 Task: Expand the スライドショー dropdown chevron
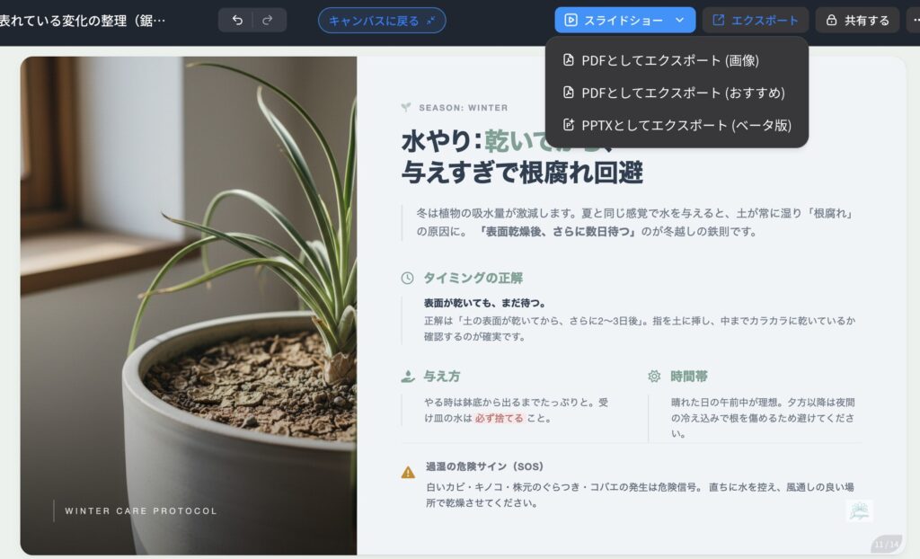tap(679, 20)
